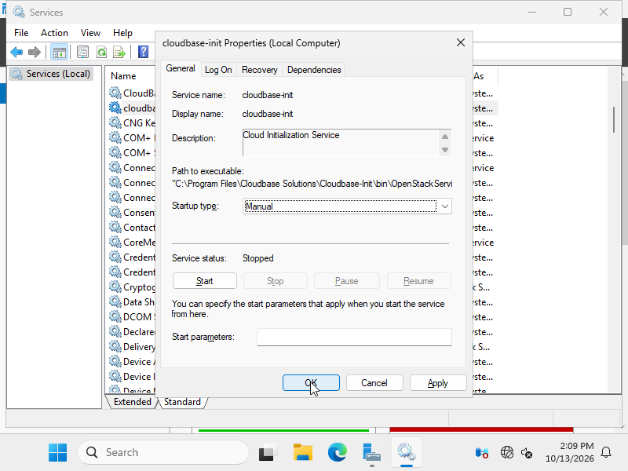Click the Start parameters input field

[355, 337]
